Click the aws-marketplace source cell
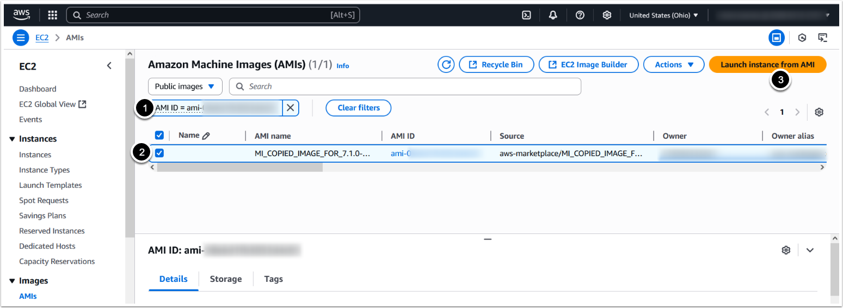This screenshot has width=843, height=308. [571, 153]
